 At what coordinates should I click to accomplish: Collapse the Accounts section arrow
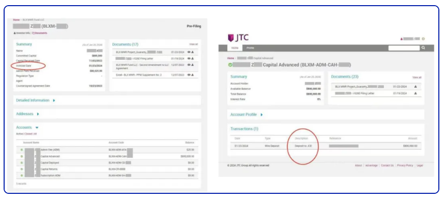tap(37, 128)
